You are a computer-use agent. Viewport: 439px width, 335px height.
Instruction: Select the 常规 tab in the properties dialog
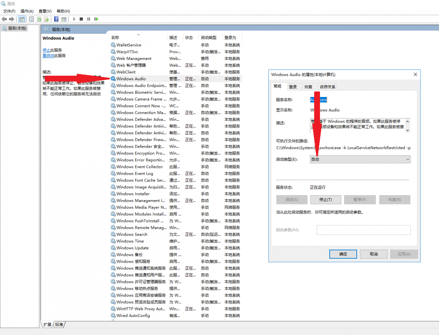[x=278, y=86]
